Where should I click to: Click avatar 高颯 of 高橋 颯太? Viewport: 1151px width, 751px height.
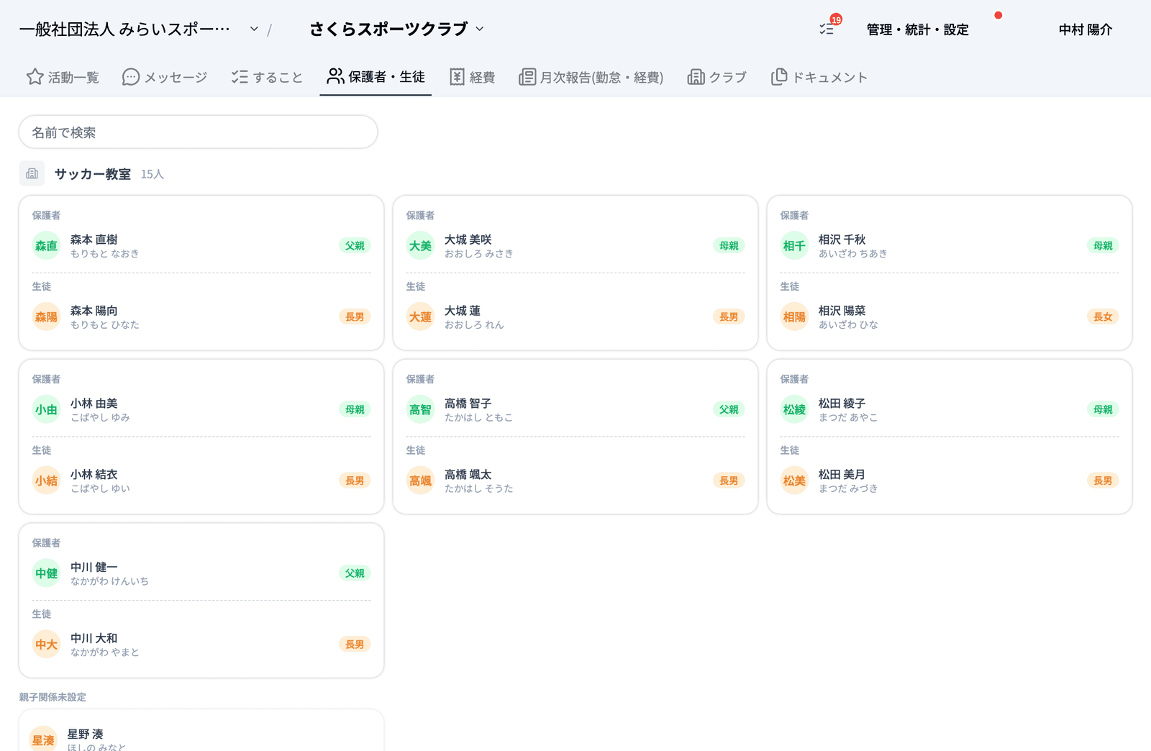pyautogui.click(x=420, y=481)
